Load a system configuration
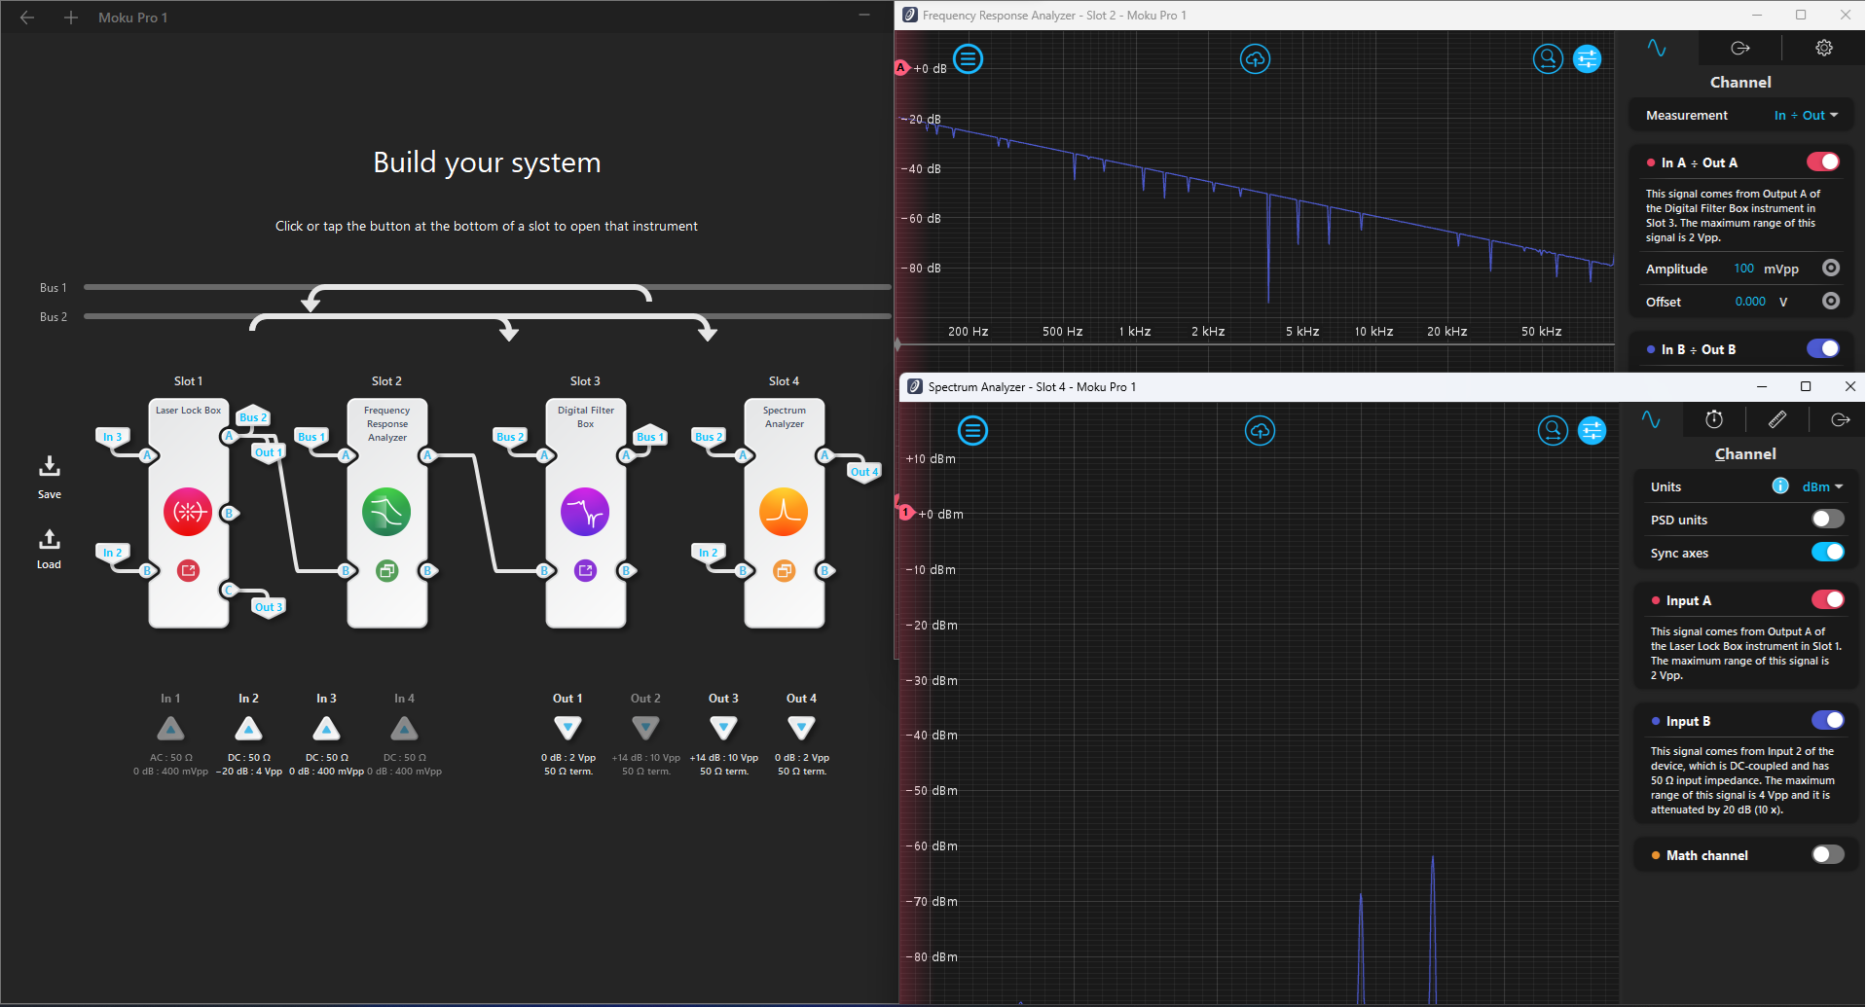The height and width of the screenshot is (1007, 1866). click(x=50, y=549)
